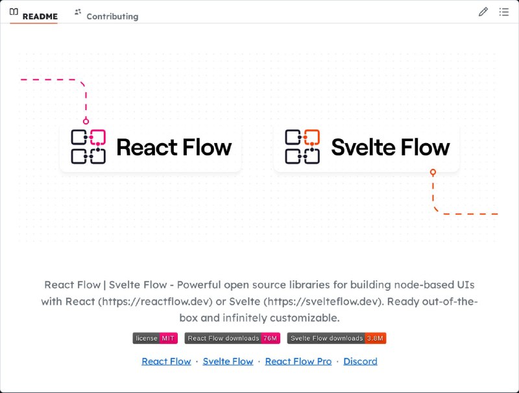This screenshot has height=393, width=519.
Task: Click the README book icon
Action: [x=14, y=12]
